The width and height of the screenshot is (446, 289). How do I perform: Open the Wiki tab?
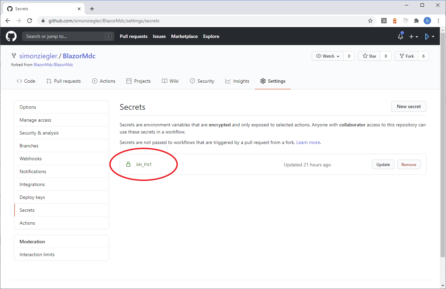pyautogui.click(x=170, y=81)
